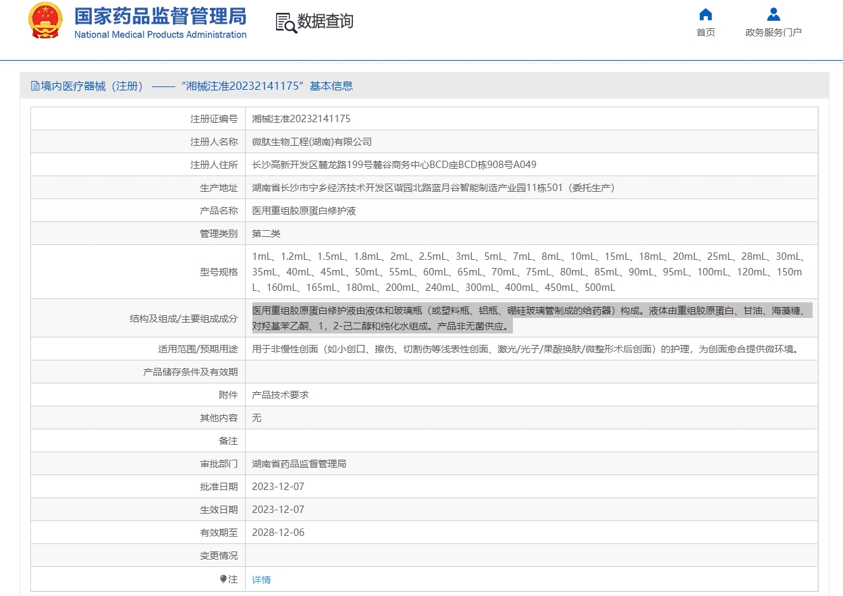The image size is (843, 596).
Task: Click the 境内医疗器械（注册）基本信息 section header
Action: pyautogui.click(x=196, y=86)
